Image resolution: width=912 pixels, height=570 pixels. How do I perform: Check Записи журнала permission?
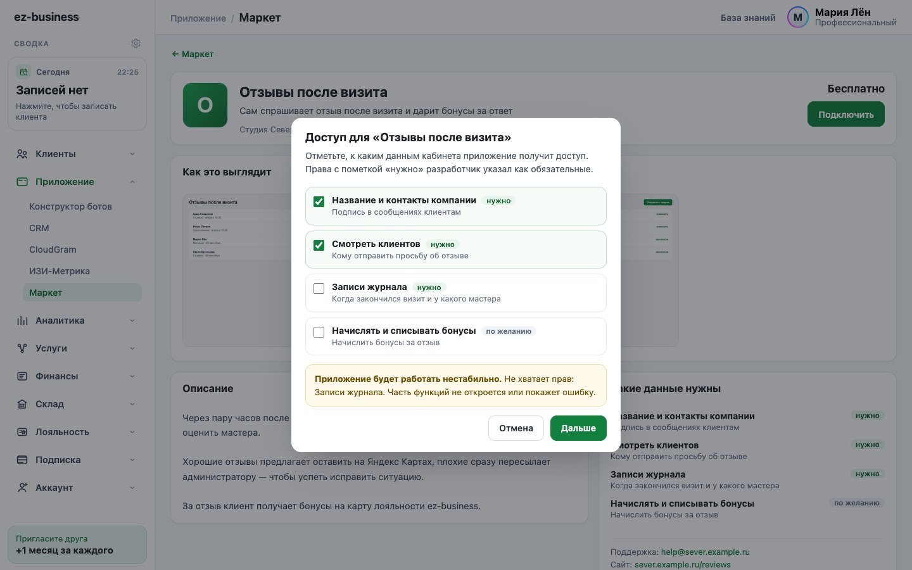[319, 288]
